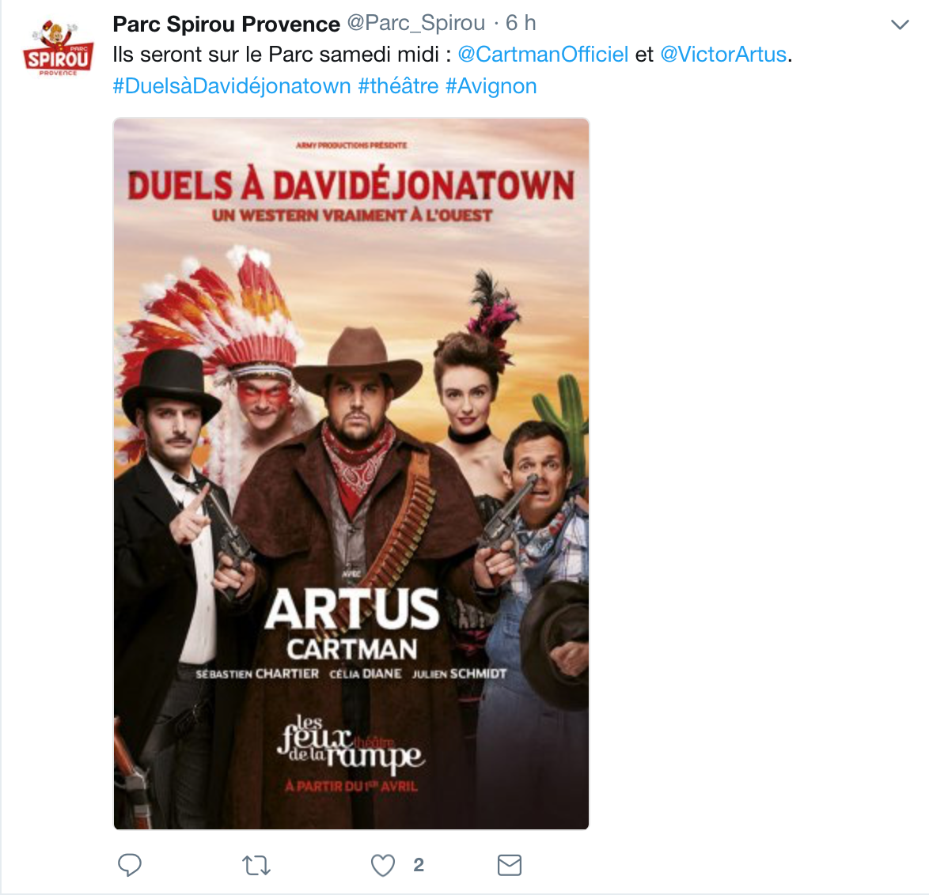The image size is (929, 895).
Task: Click the feux de la rampe logo on poster
Action: (x=351, y=746)
